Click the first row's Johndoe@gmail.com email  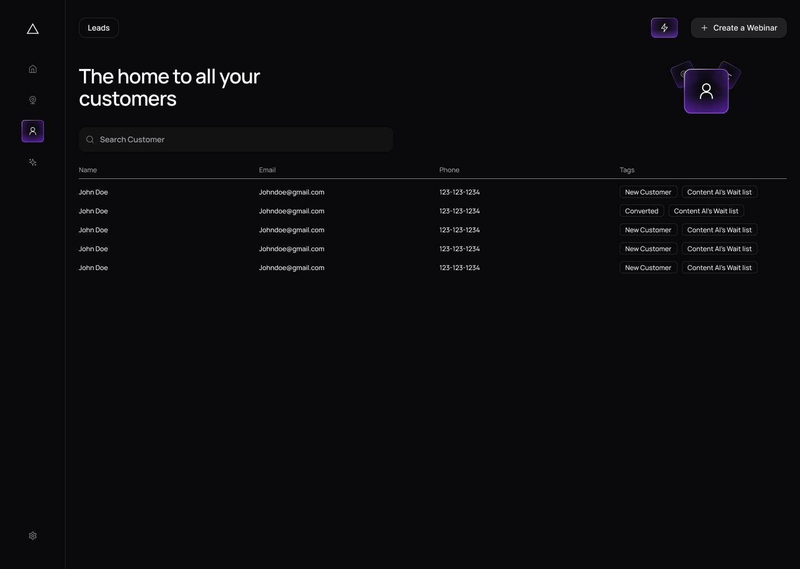click(292, 192)
